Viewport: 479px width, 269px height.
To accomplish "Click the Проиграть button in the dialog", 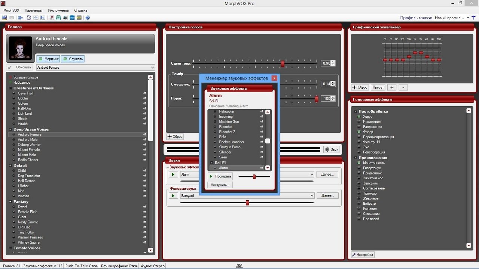I will point(220,176).
